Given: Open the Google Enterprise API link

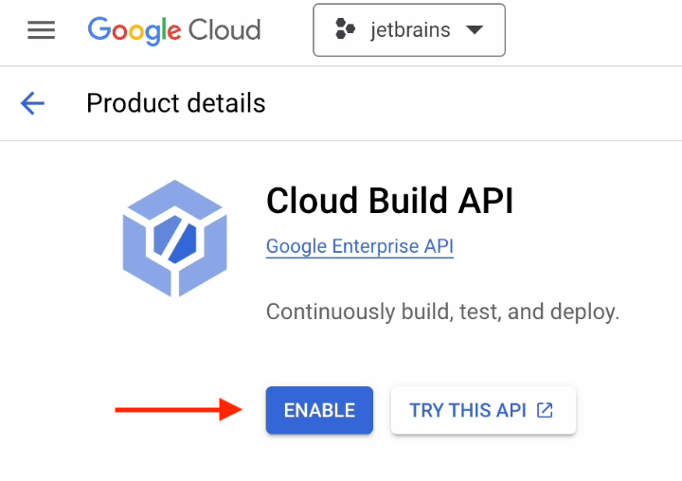Looking at the screenshot, I should [359, 247].
